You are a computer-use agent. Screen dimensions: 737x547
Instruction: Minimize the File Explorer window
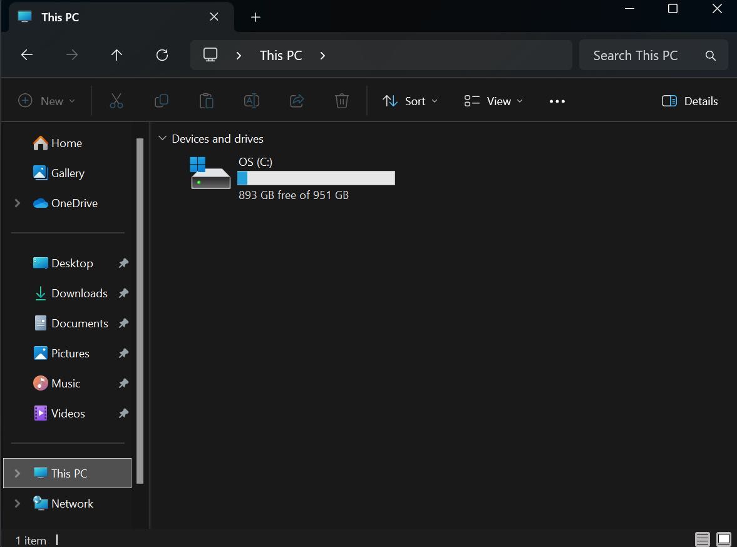[629, 9]
